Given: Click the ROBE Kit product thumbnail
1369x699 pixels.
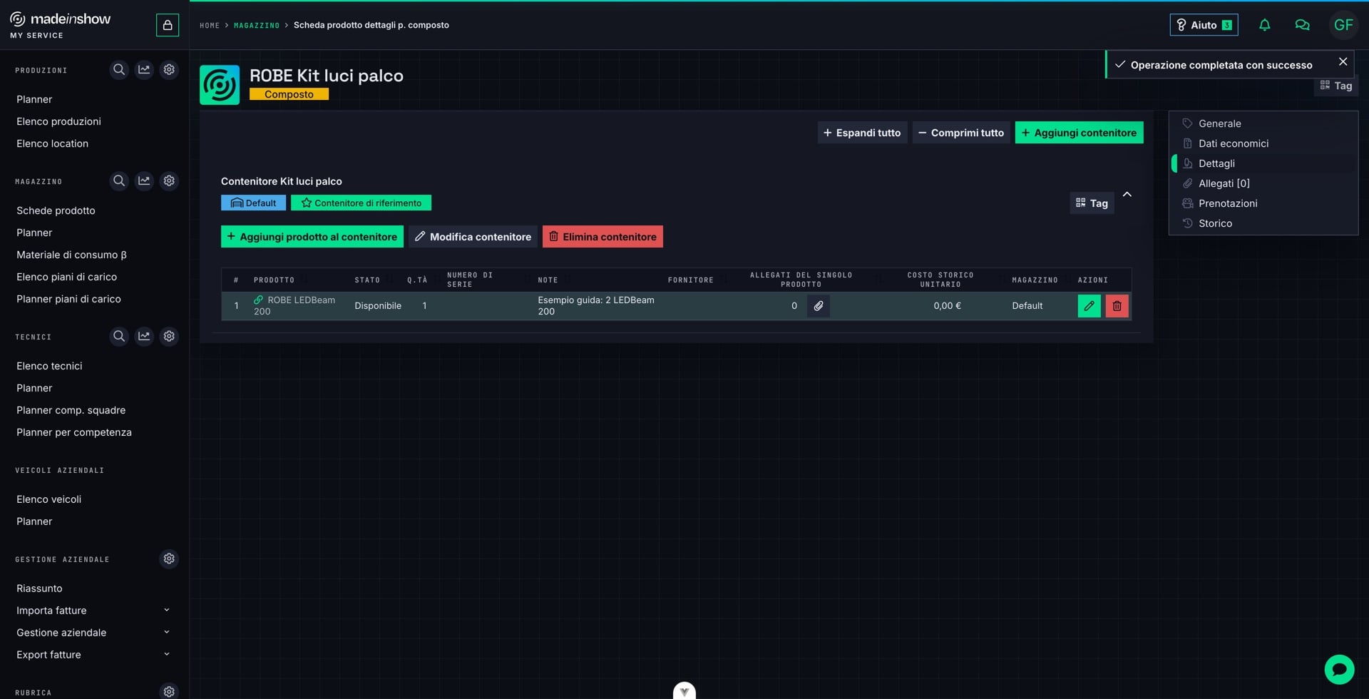Looking at the screenshot, I should [x=220, y=85].
